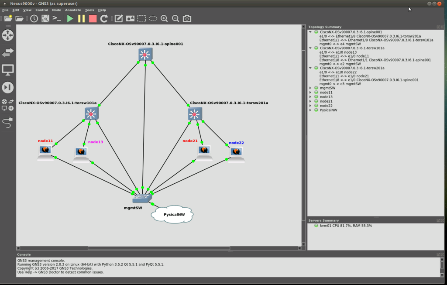Select node21 computer on canvas
This screenshot has height=285, width=447.
204,153
